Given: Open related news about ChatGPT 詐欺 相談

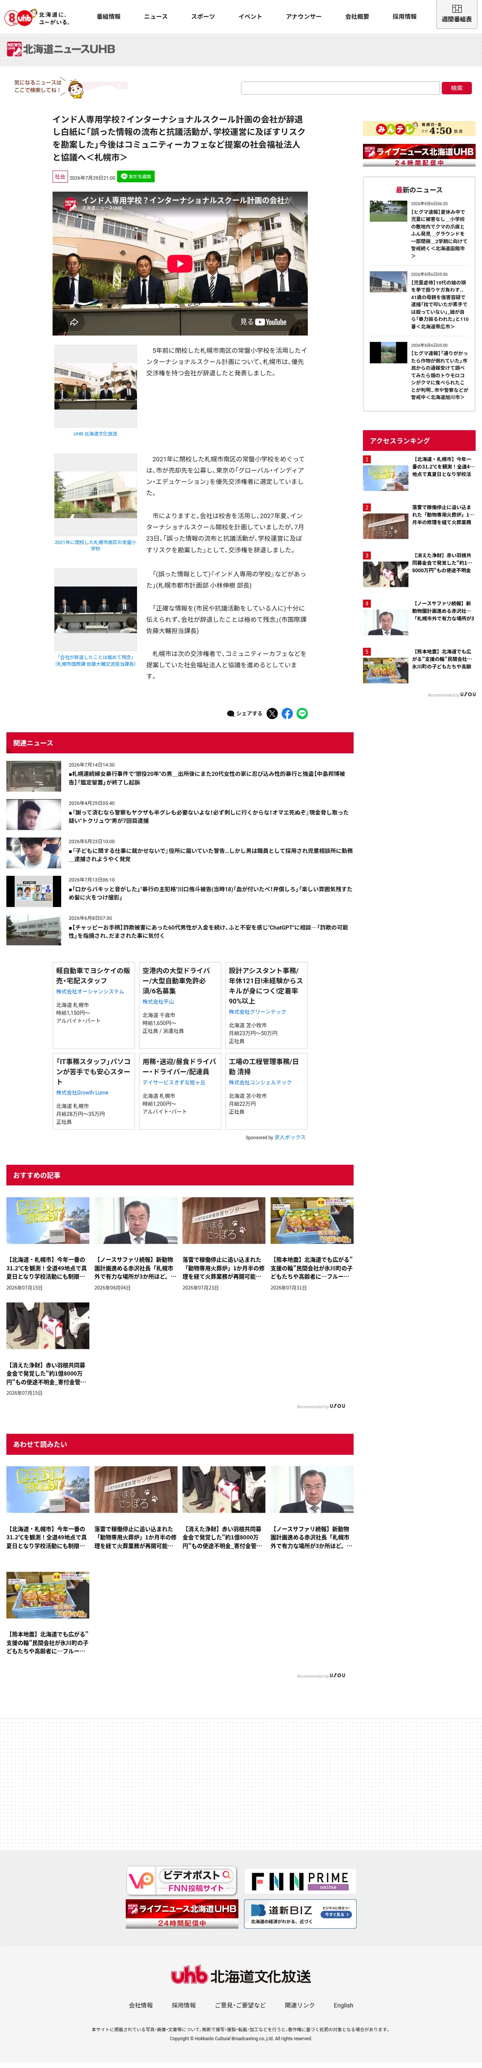Looking at the screenshot, I should [x=180, y=930].
